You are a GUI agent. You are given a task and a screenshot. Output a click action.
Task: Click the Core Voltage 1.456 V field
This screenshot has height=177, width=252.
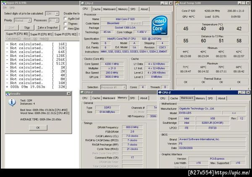tap(142, 32)
